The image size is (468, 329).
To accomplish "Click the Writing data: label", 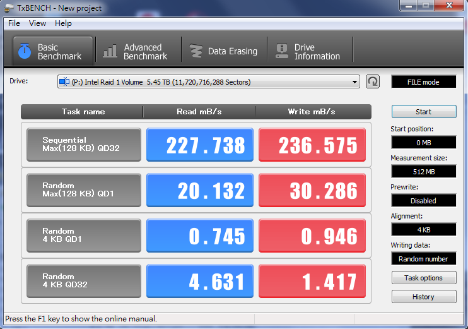I will (411, 245).
